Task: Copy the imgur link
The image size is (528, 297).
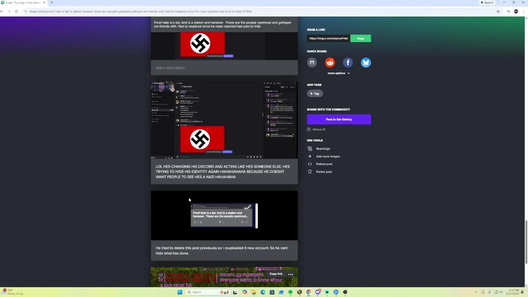Action: click(x=361, y=38)
